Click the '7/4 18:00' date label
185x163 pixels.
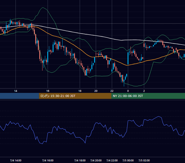tap(80, 160)
